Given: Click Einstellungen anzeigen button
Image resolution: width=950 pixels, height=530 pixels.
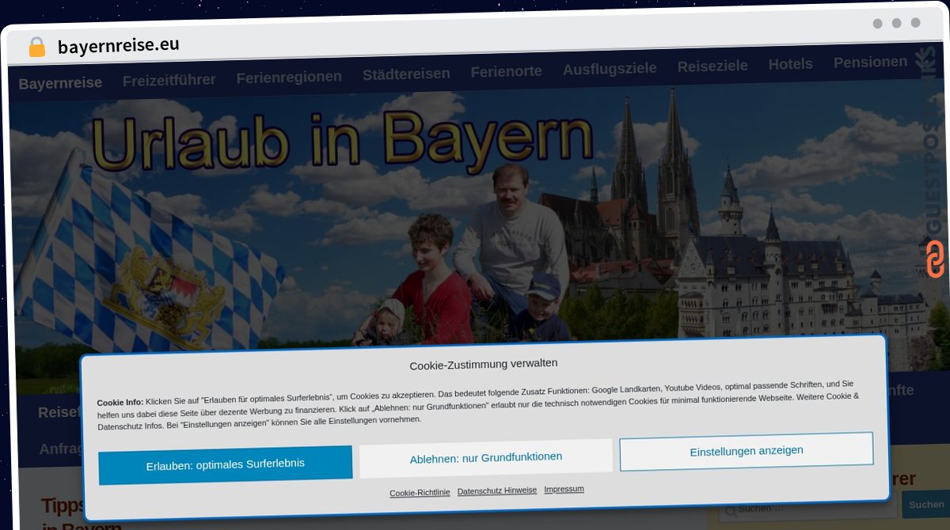Looking at the screenshot, I should click(x=747, y=451).
